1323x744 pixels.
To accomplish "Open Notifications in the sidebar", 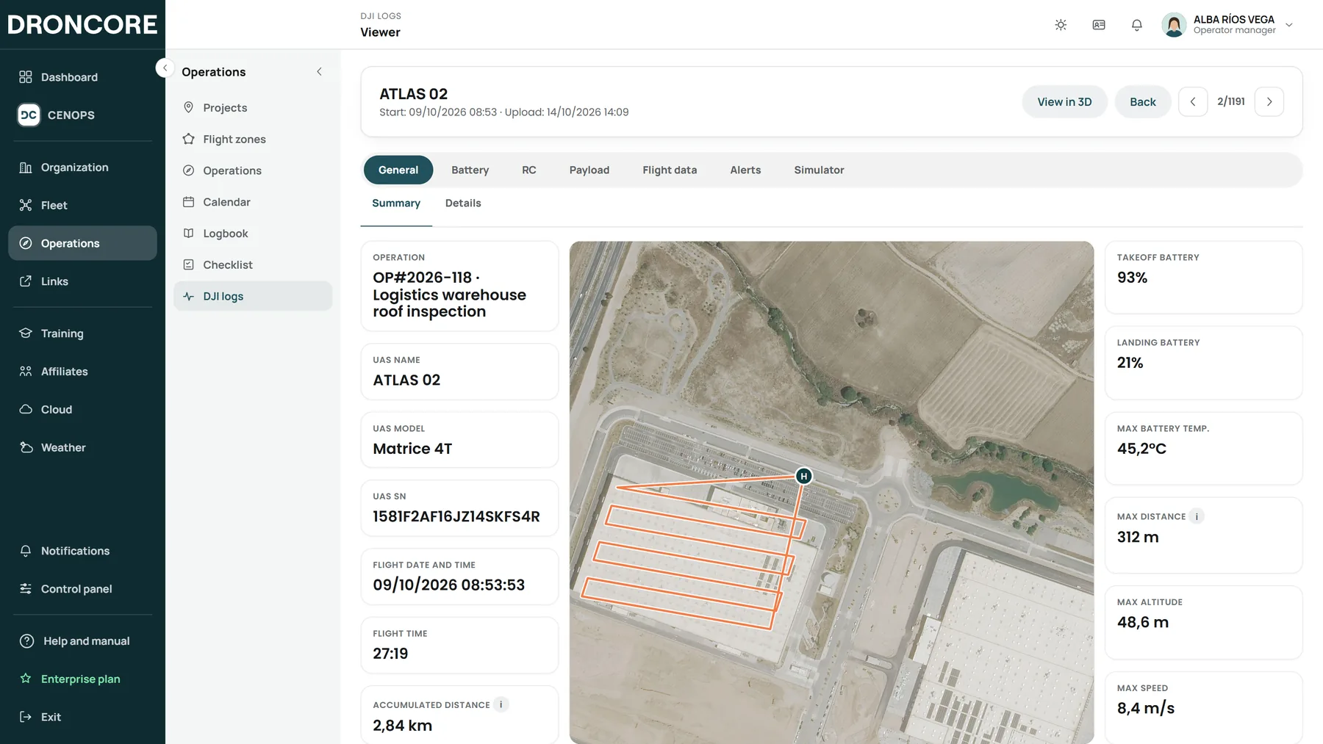I will pos(82,551).
